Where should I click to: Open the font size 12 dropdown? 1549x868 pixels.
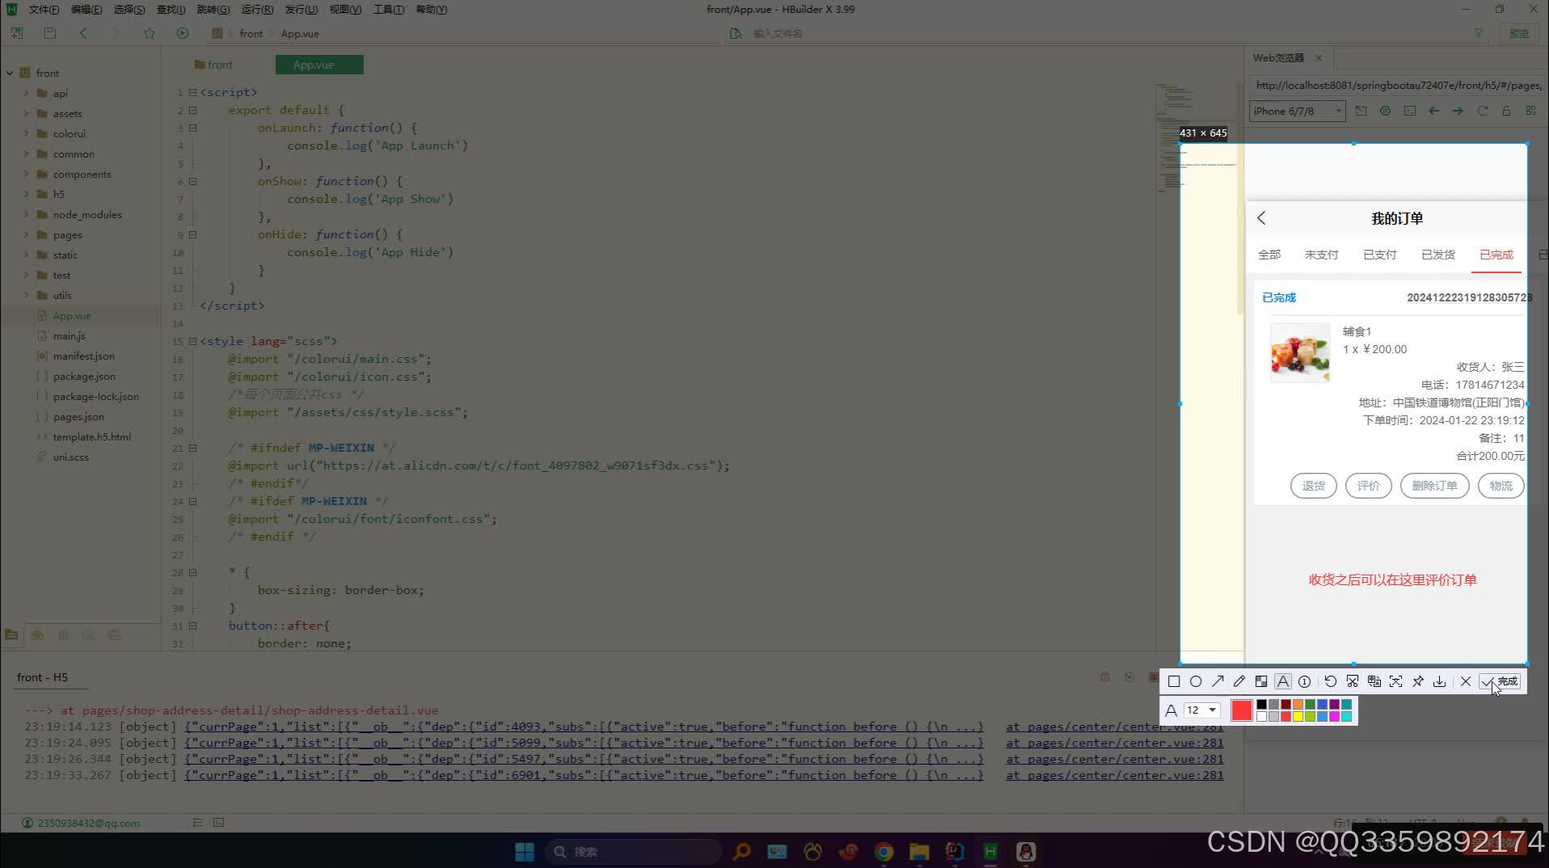click(1201, 710)
